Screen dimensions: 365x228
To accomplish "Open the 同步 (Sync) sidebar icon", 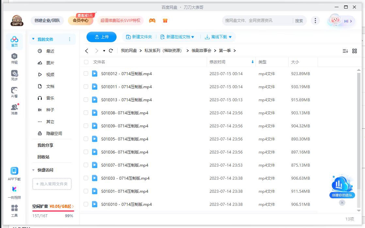I will [14, 74].
